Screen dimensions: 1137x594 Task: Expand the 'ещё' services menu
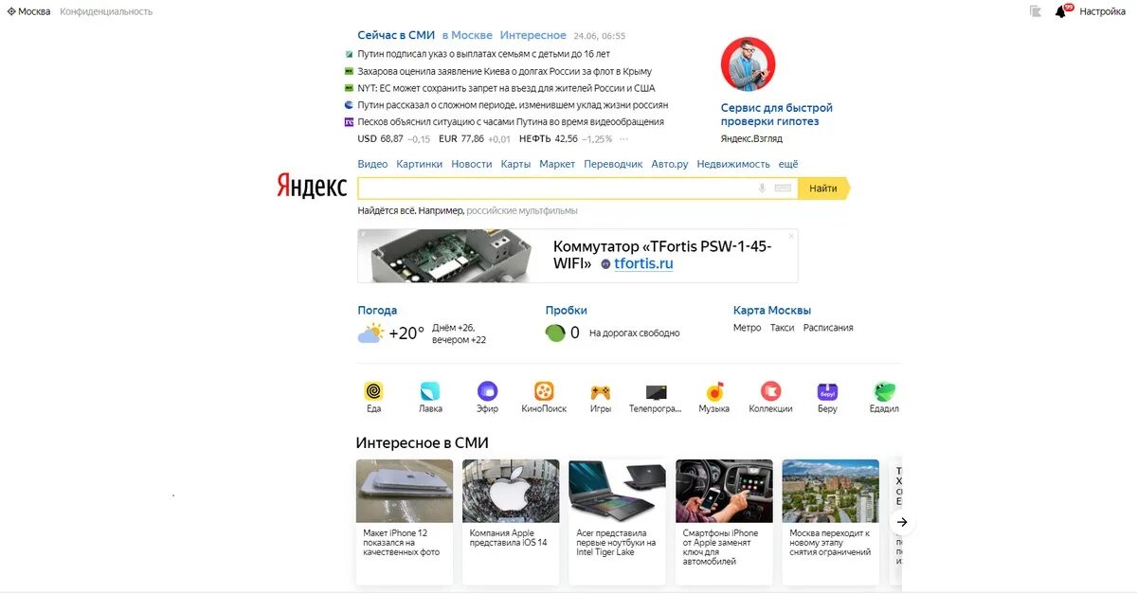(x=788, y=164)
